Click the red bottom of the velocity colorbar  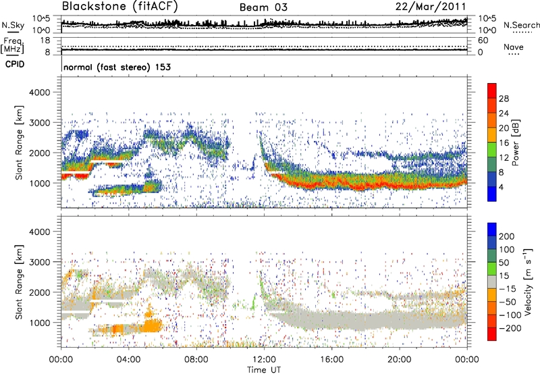(x=492, y=334)
